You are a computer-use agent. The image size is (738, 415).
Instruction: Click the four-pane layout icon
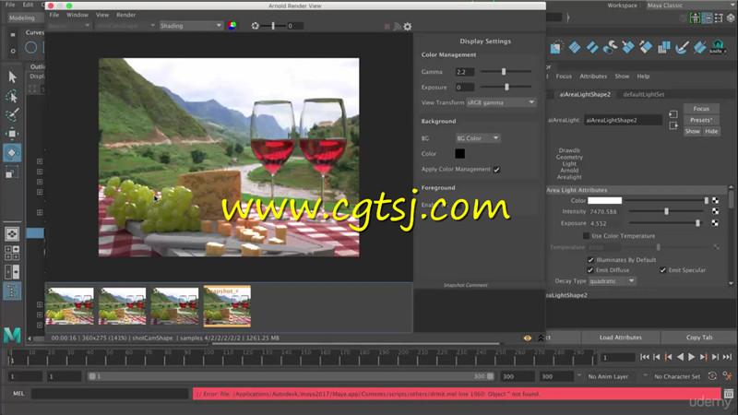click(12, 253)
